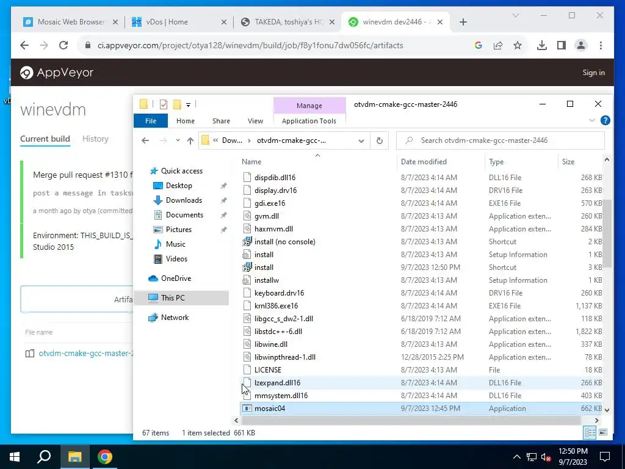Viewport: 625px width, 469px height.
Task: Switch to details view layout icon
Action: click(590, 433)
